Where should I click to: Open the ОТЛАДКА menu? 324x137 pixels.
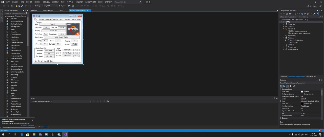[46, 2]
